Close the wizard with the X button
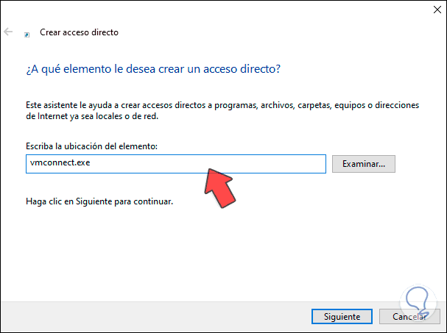447x333 pixels. (x=429, y=11)
